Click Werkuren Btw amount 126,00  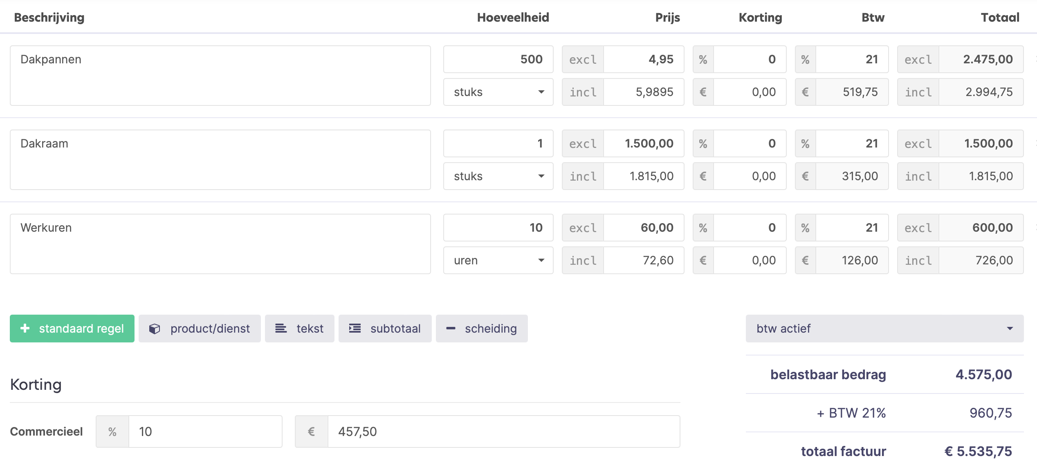click(x=852, y=261)
